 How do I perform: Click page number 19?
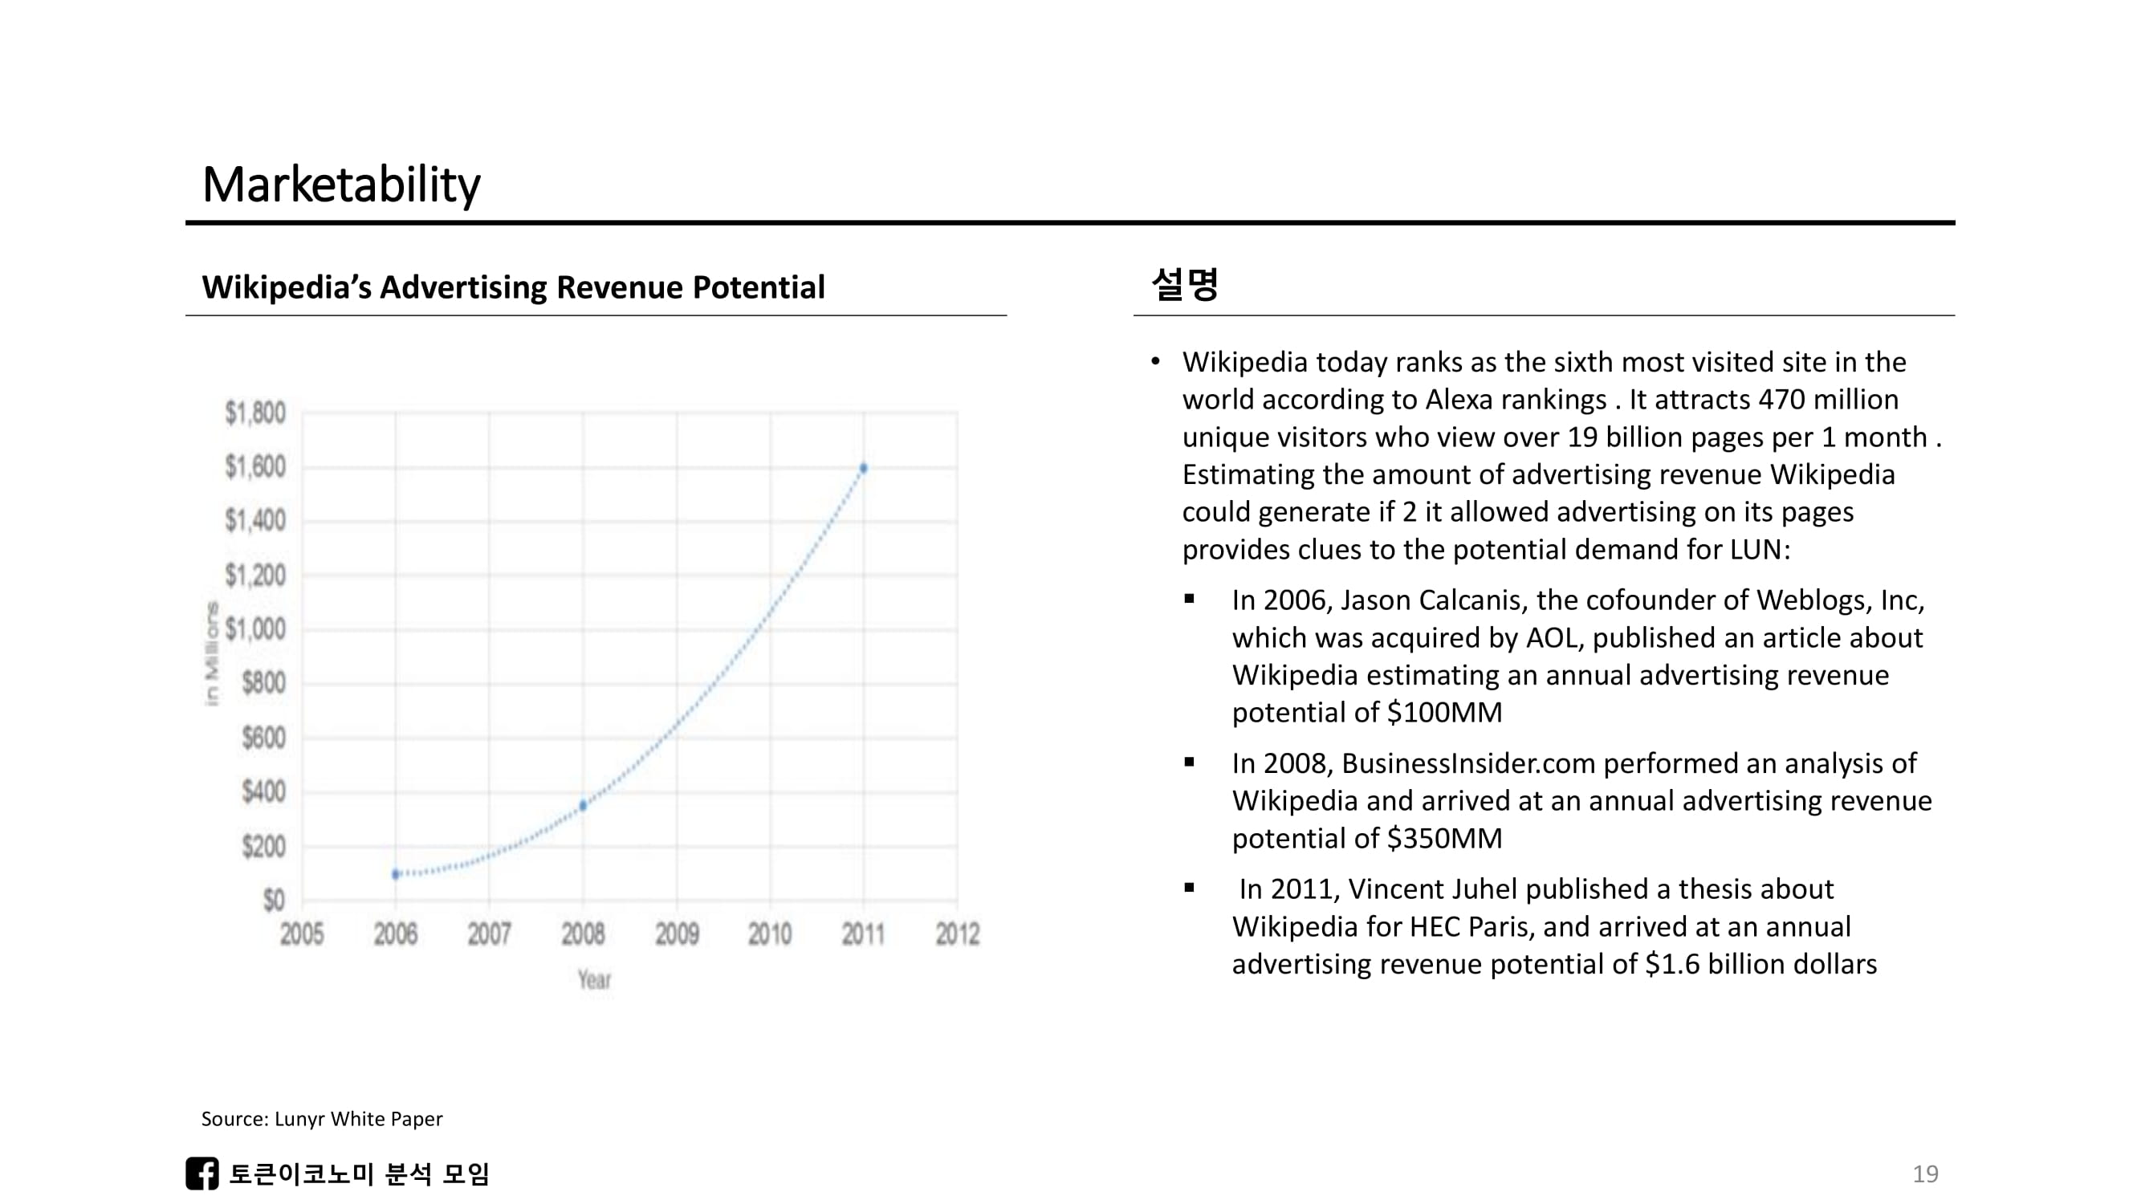[1925, 1173]
